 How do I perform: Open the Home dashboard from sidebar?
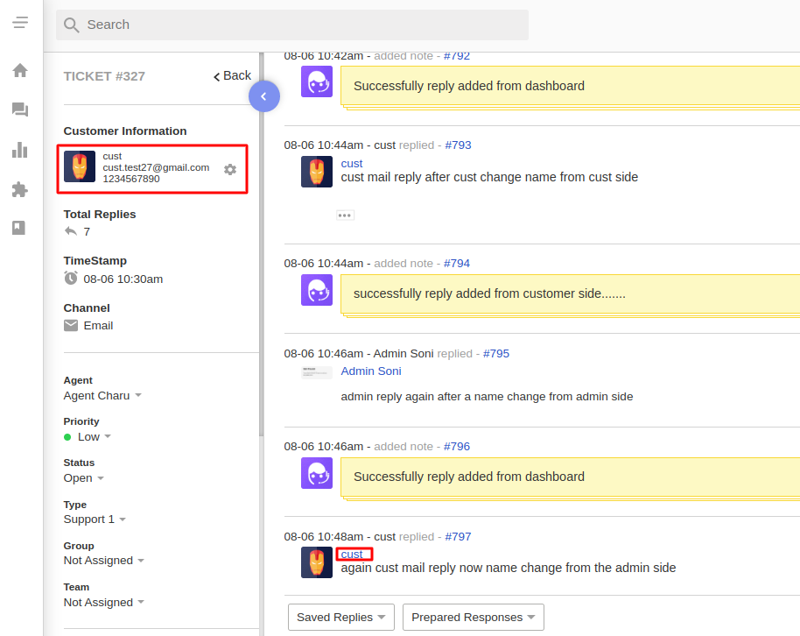[19, 69]
